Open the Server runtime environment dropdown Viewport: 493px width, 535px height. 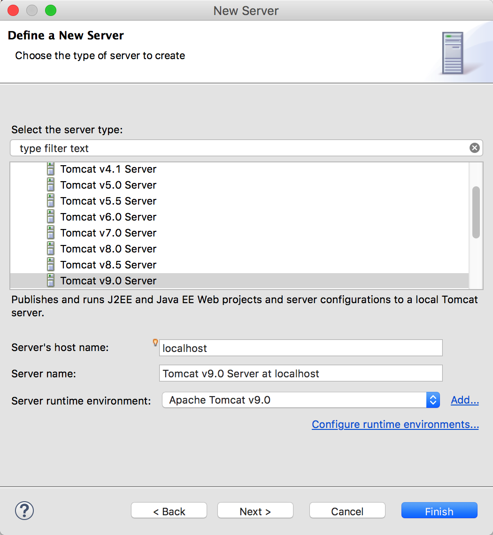[301, 400]
